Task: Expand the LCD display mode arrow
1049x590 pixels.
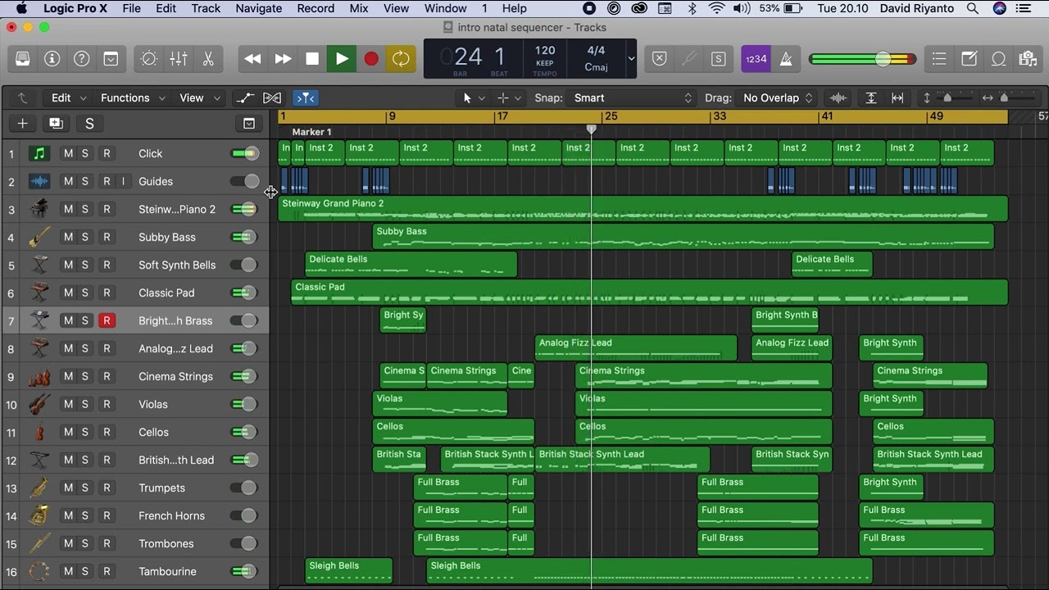Action: pos(631,59)
